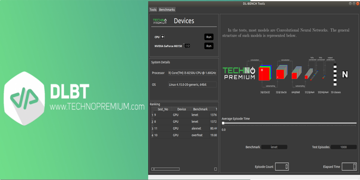Select test_No cell 11 in ranking
The width and height of the screenshot is (360, 180).
pyautogui.click(x=163, y=128)
